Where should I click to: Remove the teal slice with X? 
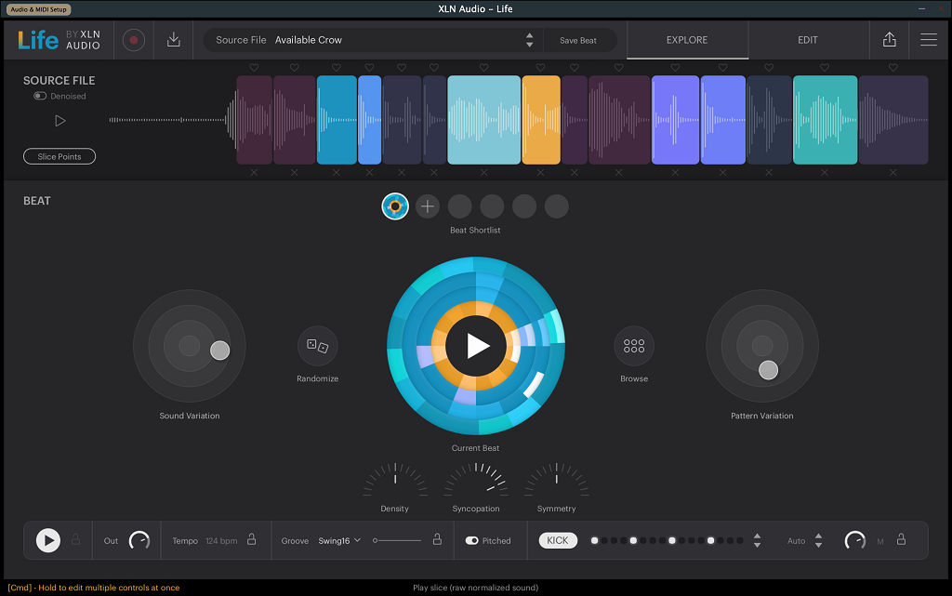pos(825,172)
